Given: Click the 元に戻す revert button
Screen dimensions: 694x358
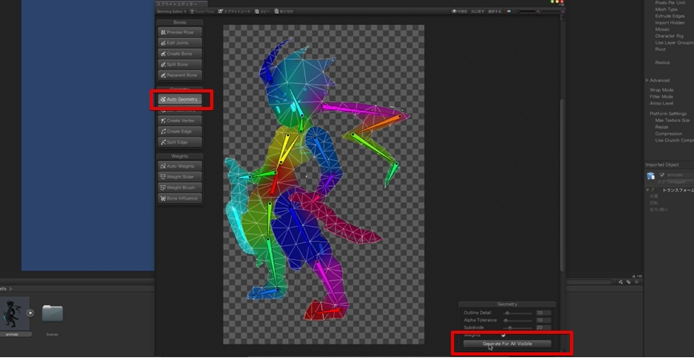Looking at the screenshot, I should point(477,11).
